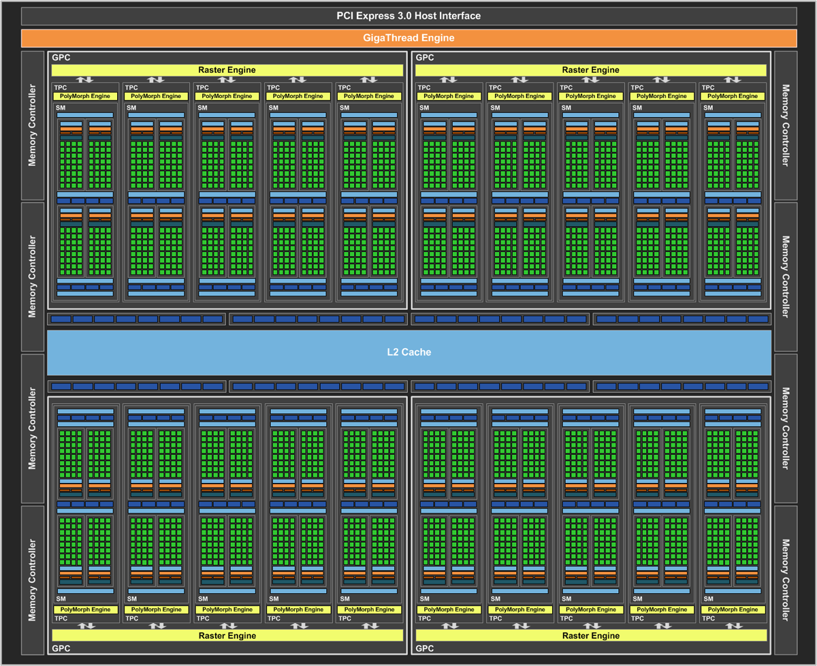Click Raster Engine in the upper-right GPC

pyautogui.click(x=591, y=69)
